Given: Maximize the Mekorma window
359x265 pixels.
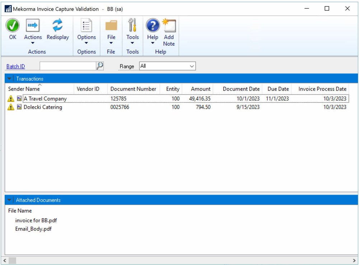Looking at the screenshot, I should pos(327,9).
